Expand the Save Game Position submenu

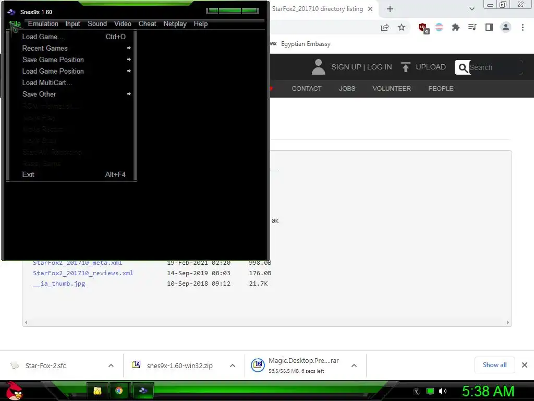coord(71,60)
